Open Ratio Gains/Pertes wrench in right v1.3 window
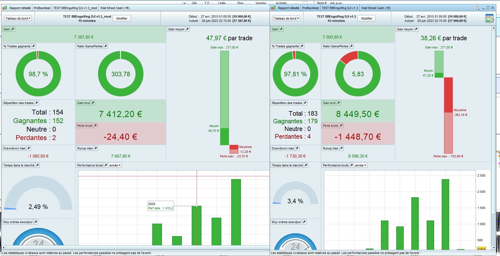Image resolution: width=500 pixels, height=256 pixels. (351, 46)
